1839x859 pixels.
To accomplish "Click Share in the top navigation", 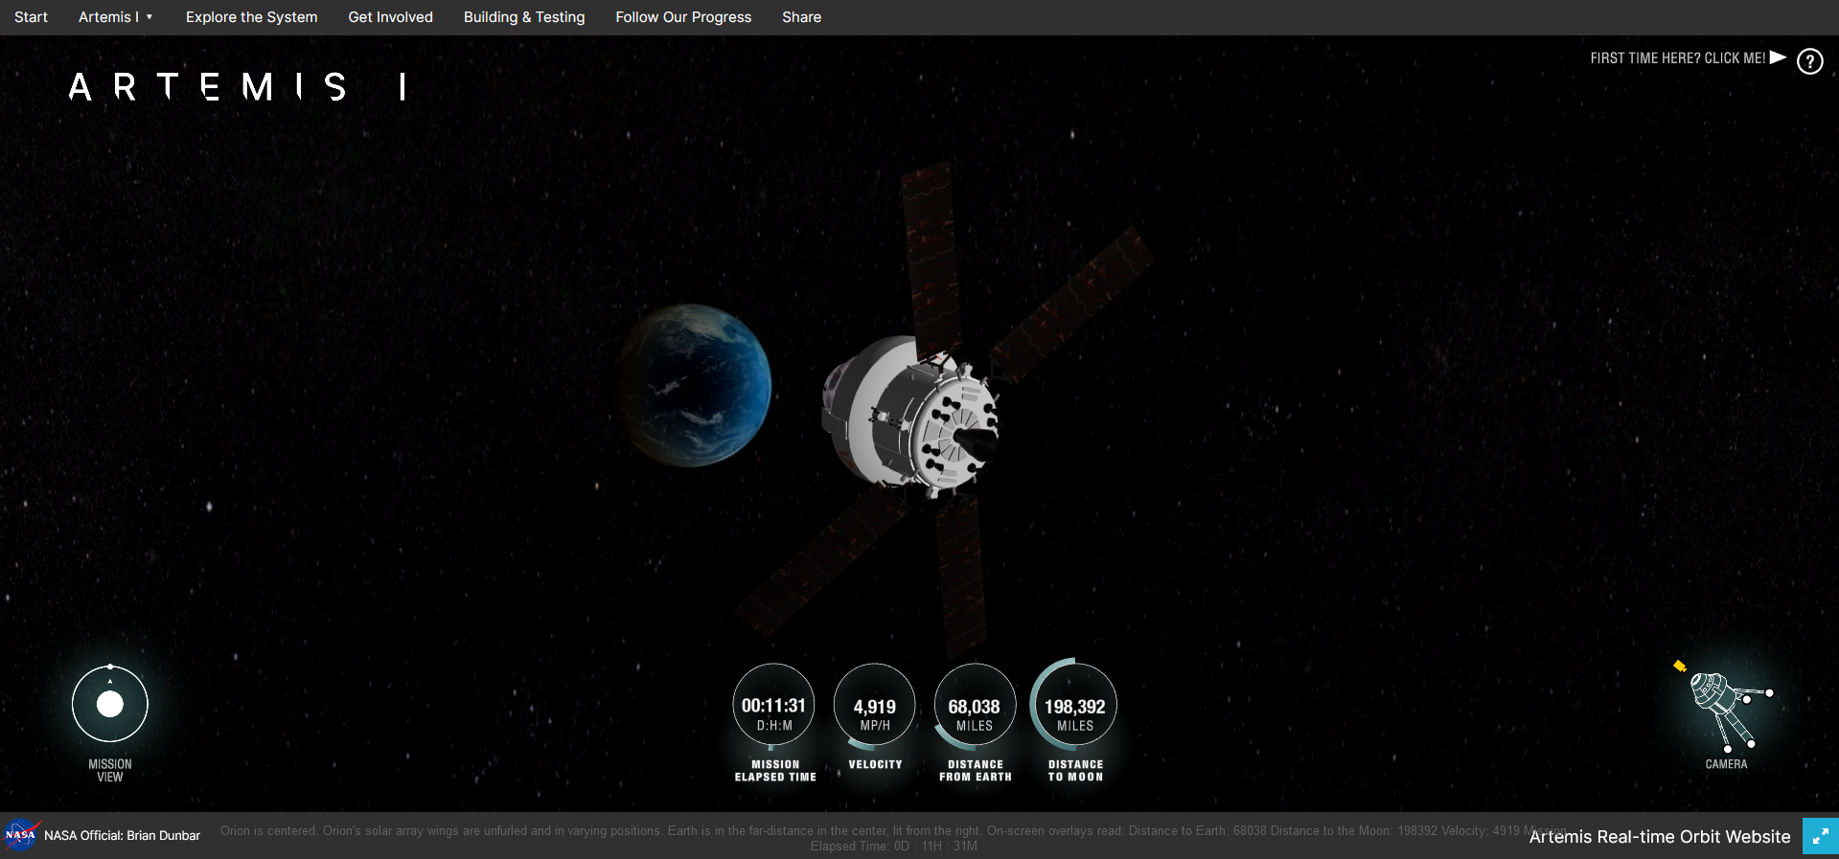I will (801, 17).
